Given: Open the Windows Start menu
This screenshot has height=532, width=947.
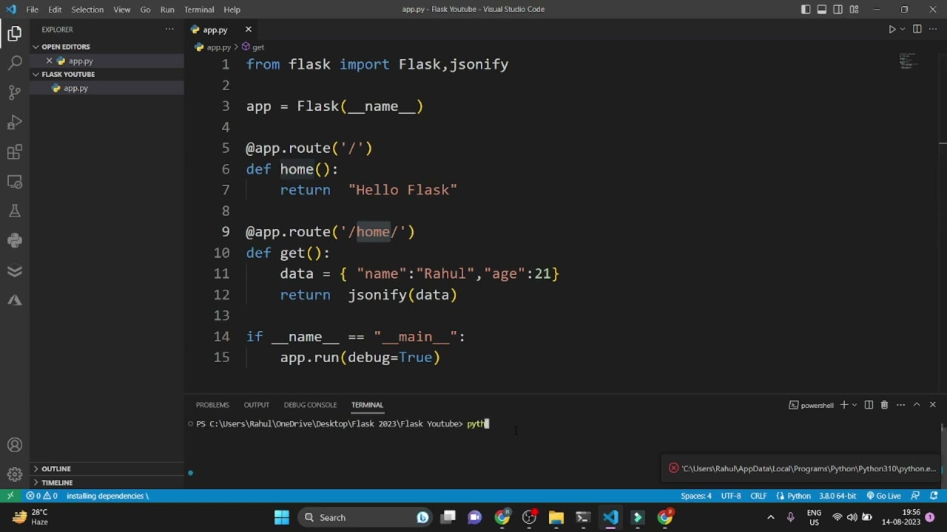Looking at the screenshot, I should pos(282,517).
